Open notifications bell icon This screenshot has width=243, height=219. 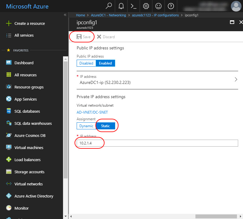pos(121,6)
